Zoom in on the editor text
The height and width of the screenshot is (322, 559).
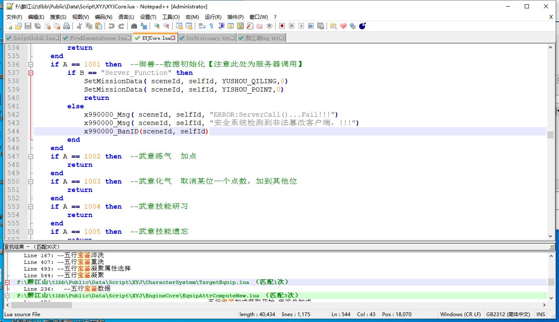tap(157, 26)
